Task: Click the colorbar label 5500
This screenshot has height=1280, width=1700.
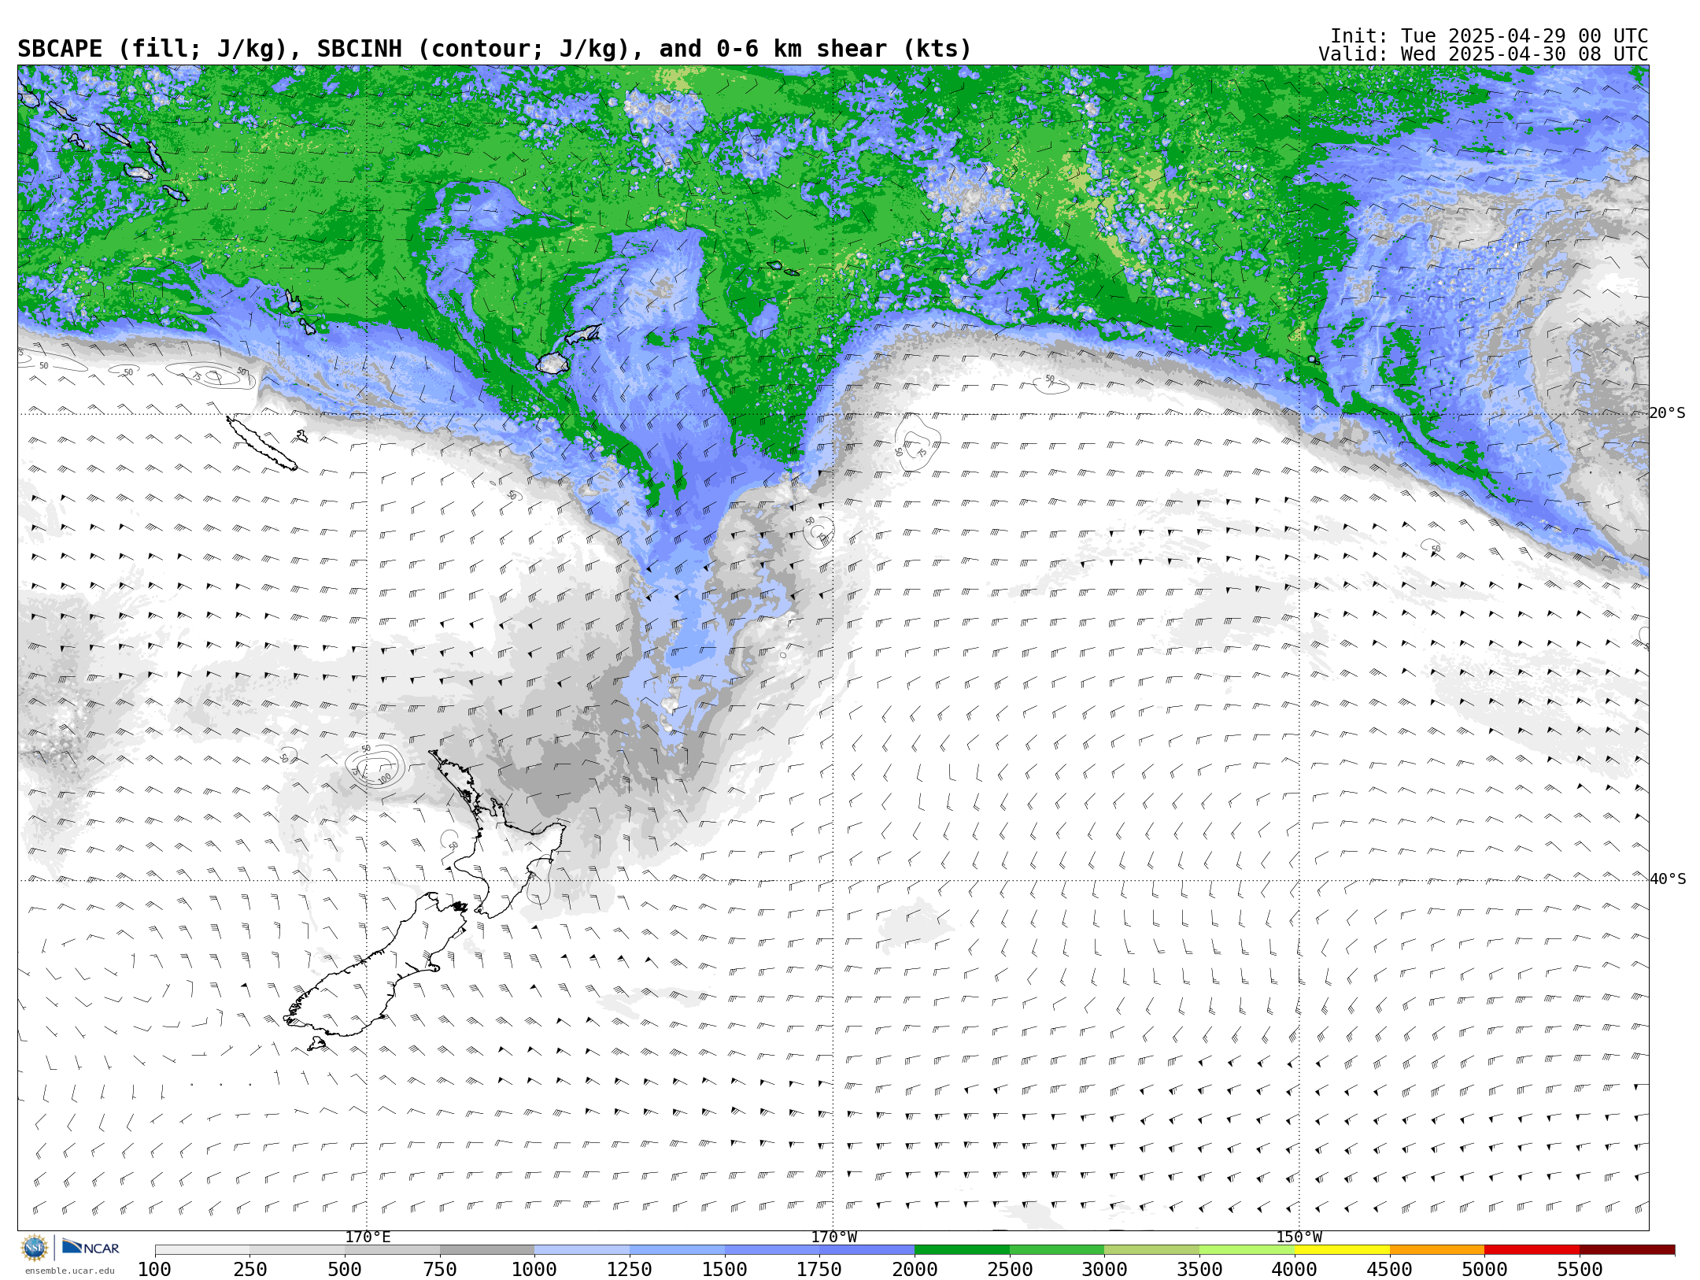Action: [1580, 1270]
